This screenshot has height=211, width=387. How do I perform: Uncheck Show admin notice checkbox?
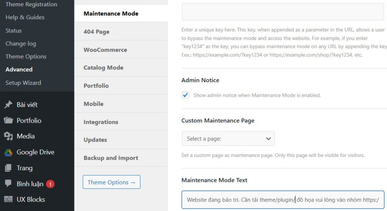point(185,95)
